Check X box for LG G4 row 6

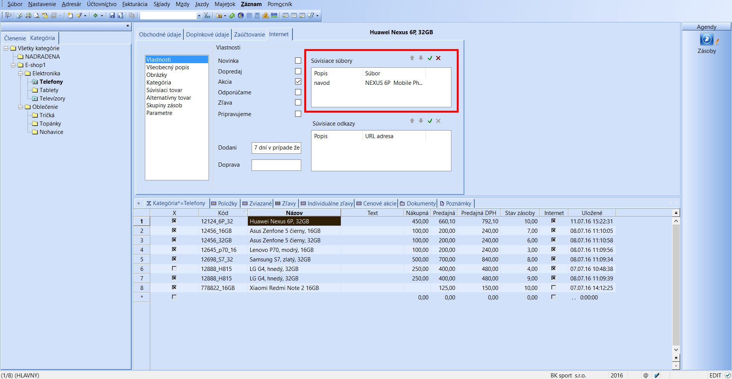pyautogui.click(x=174, y=268)
